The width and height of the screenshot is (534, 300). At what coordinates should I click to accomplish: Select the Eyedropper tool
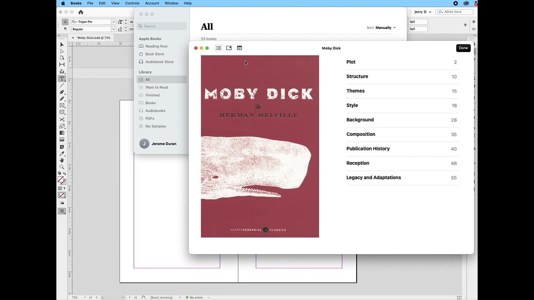[62, 154]
